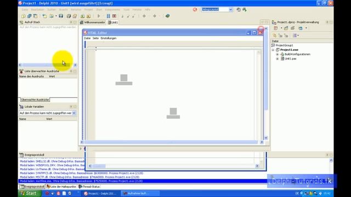Click the Aufnahme läuft taskbar button
The image size is (351, 197).
[x=140, y=193]
